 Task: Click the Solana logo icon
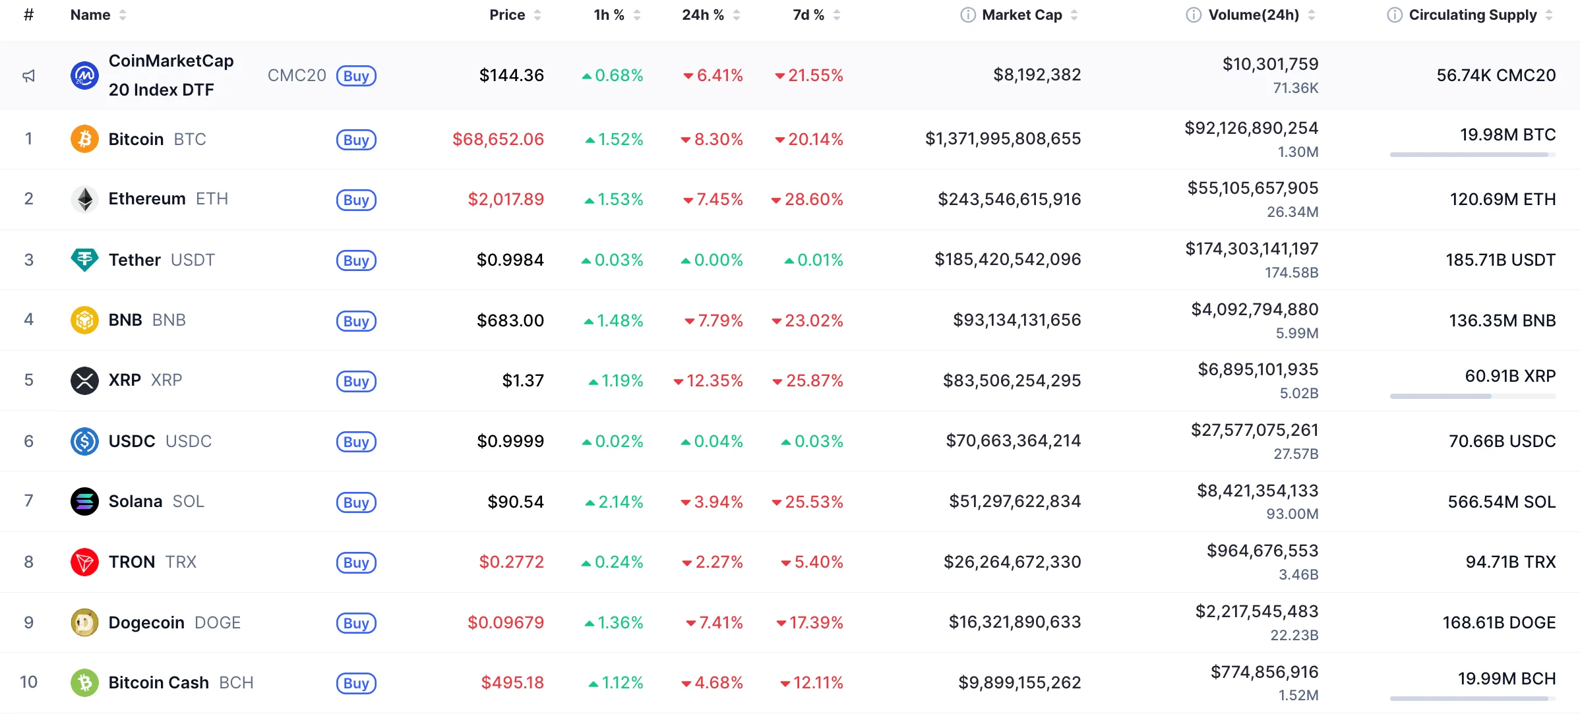click(x=84, y=502)
